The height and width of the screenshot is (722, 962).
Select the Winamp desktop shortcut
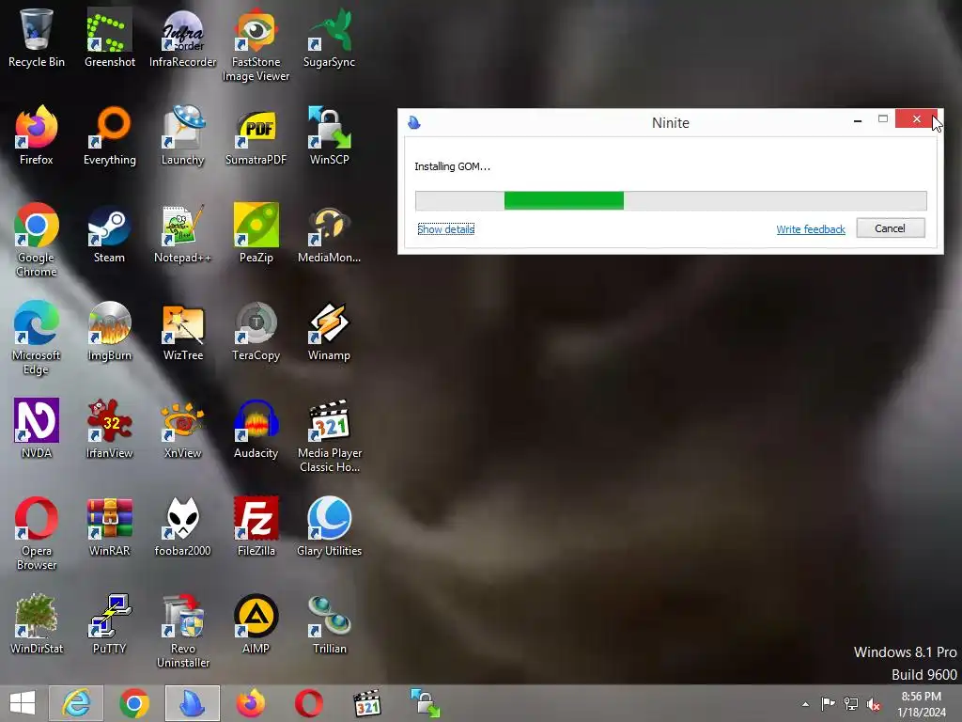click(330, 332)
